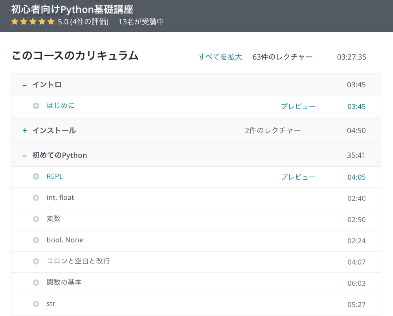
Task: Select the bool, None lecture row
Action: click(196, 241)
